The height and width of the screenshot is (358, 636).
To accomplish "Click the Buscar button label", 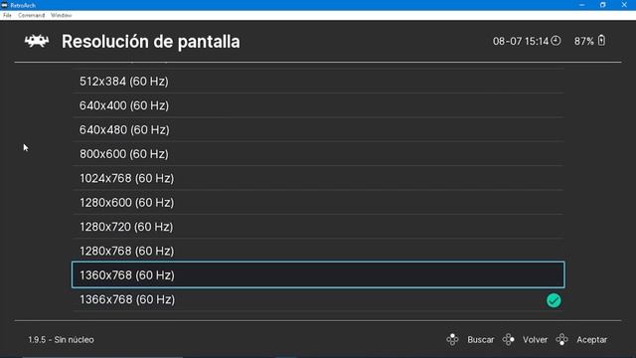I will click(x=481, y=340).
